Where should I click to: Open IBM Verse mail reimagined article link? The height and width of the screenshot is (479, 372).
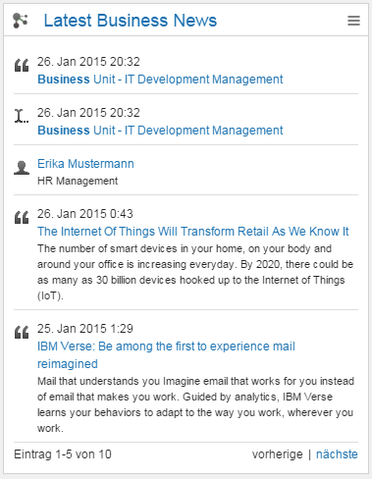166,355
